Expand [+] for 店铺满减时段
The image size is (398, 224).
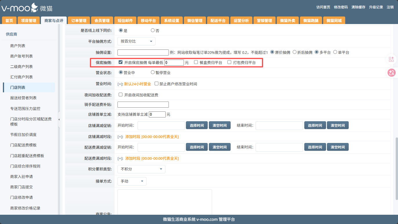pos(120,137)
